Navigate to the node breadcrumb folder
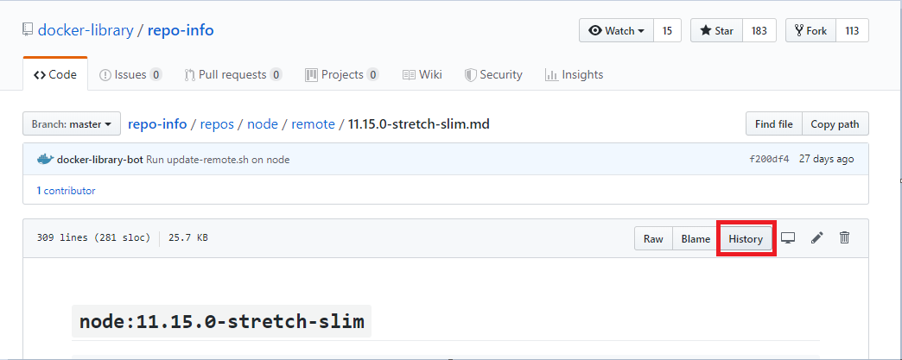Viewport: 902px width, 360px height. (263, 124)
